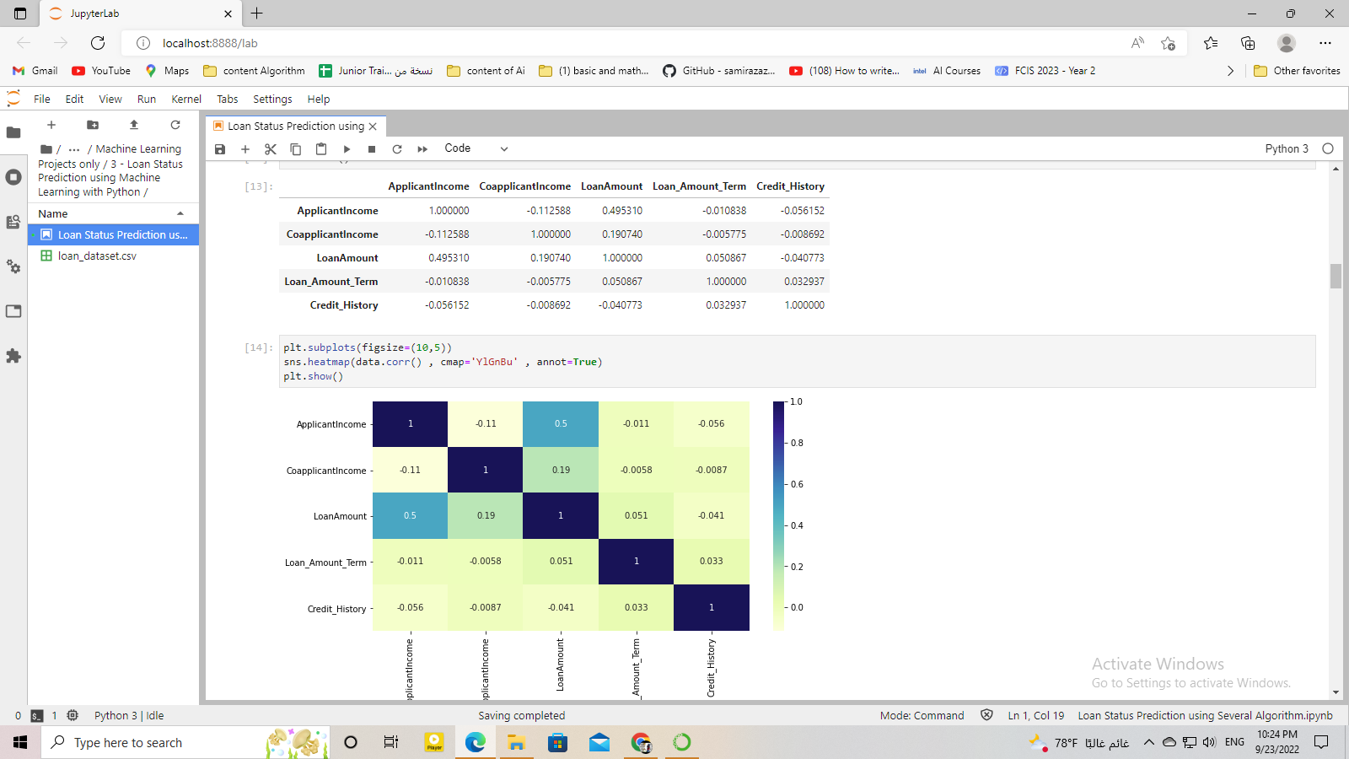Save the notebook

(x=220, y=148)
